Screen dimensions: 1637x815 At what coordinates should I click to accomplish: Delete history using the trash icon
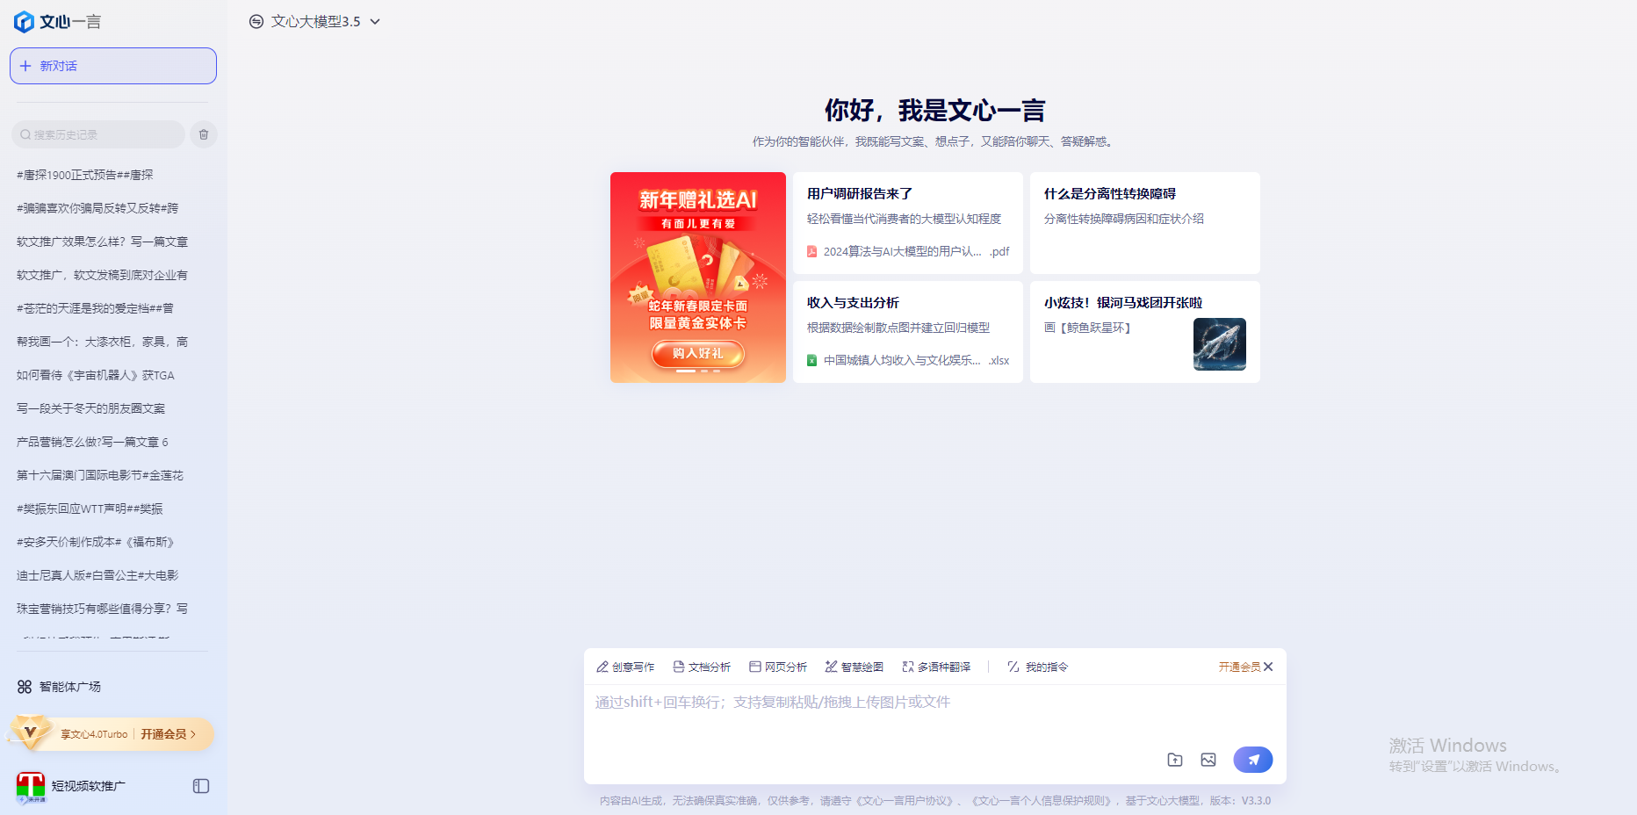click(204, 134)
